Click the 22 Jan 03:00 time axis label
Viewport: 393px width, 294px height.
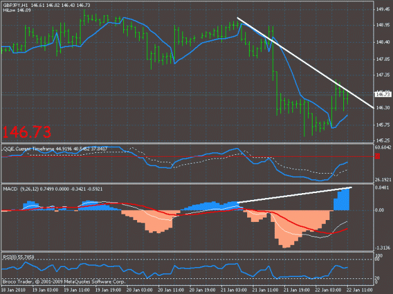(328, 290)
